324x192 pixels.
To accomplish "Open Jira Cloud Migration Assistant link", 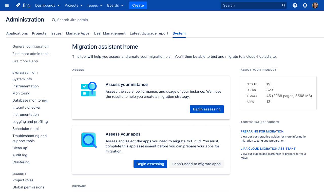I will (x=268, y=149).
